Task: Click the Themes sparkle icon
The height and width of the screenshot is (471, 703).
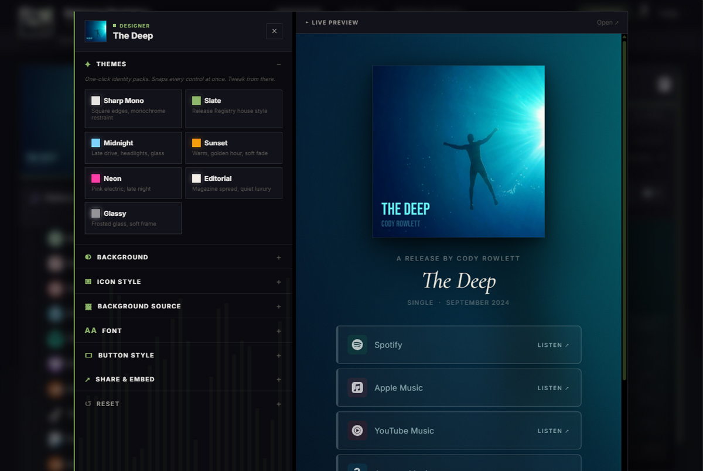Action: click(88, 64)
